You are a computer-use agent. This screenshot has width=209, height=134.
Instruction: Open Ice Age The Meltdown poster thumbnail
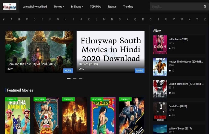pos(160,67)
